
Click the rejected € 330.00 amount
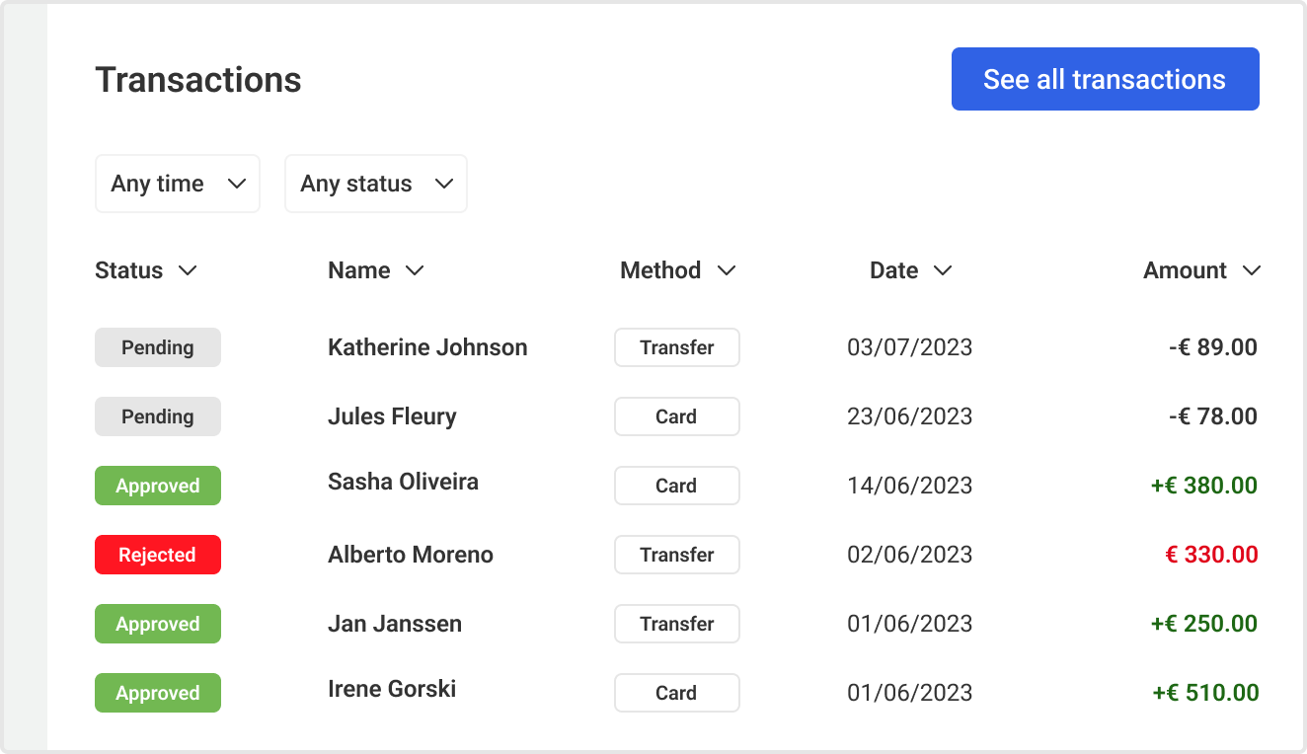click(1211, 555)
